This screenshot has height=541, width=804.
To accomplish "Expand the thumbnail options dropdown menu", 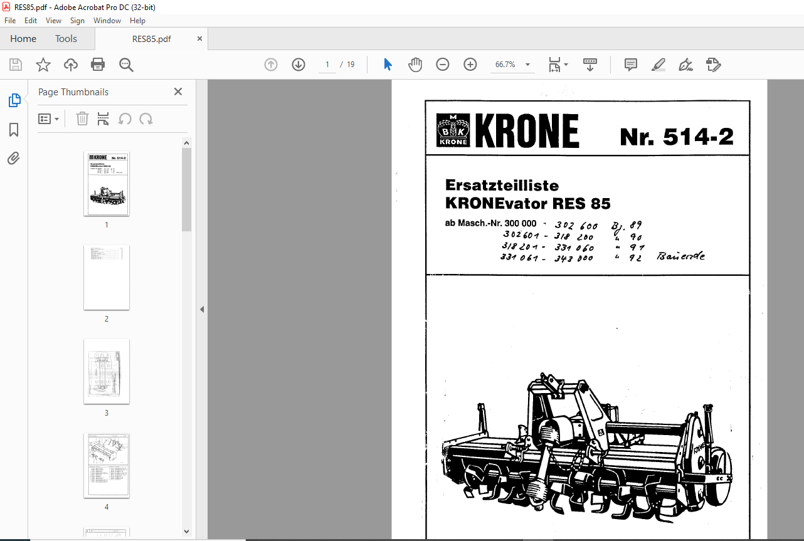I will tap(49, 118).
